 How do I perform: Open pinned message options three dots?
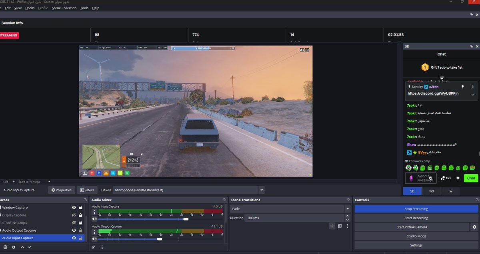point(473,87)
